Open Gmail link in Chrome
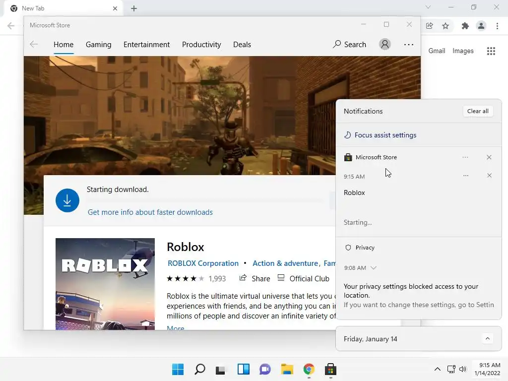 click(437, 51)
